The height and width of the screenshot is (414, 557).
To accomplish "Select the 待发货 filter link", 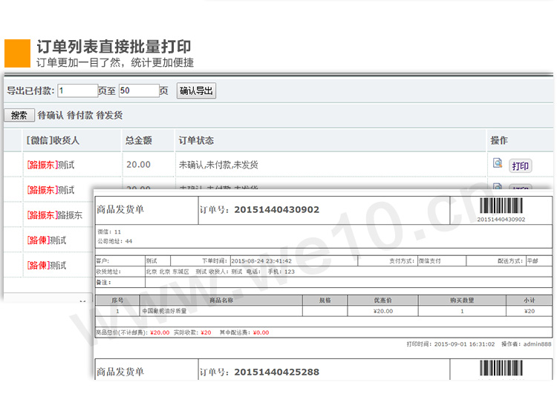I will 109,115.
